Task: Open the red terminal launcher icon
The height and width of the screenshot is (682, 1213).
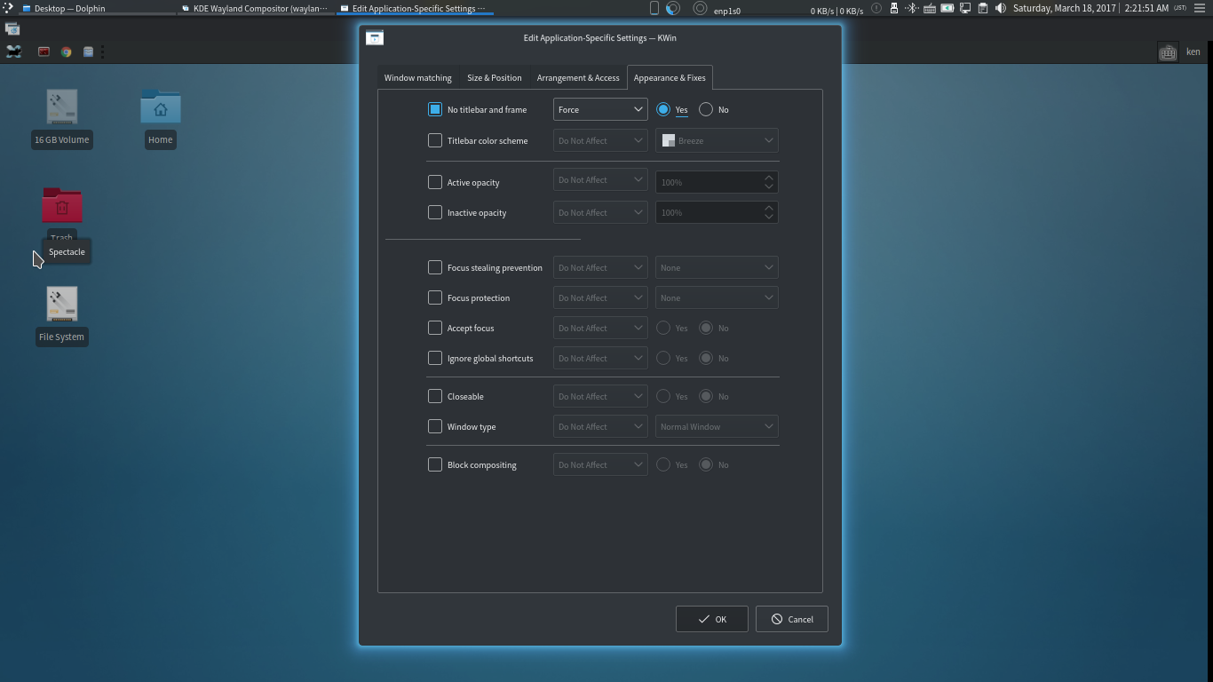Action: pyautogui.click(x=44, y=52)
